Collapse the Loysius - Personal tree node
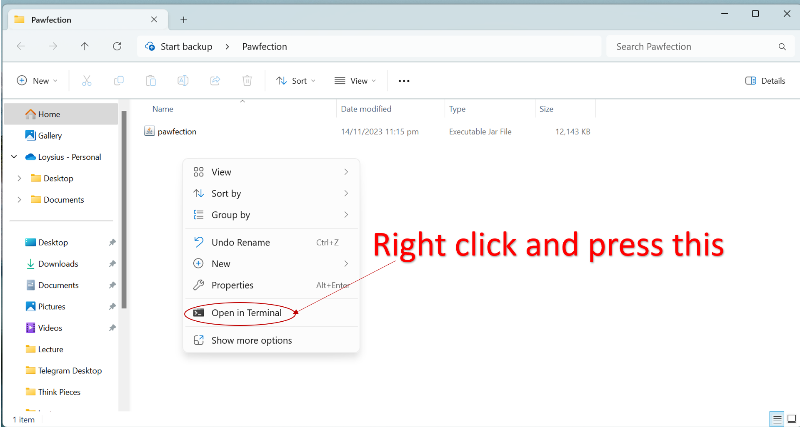The width and height of the screenshot is (800, 427). pyautogui.click(x=14, y=157)
